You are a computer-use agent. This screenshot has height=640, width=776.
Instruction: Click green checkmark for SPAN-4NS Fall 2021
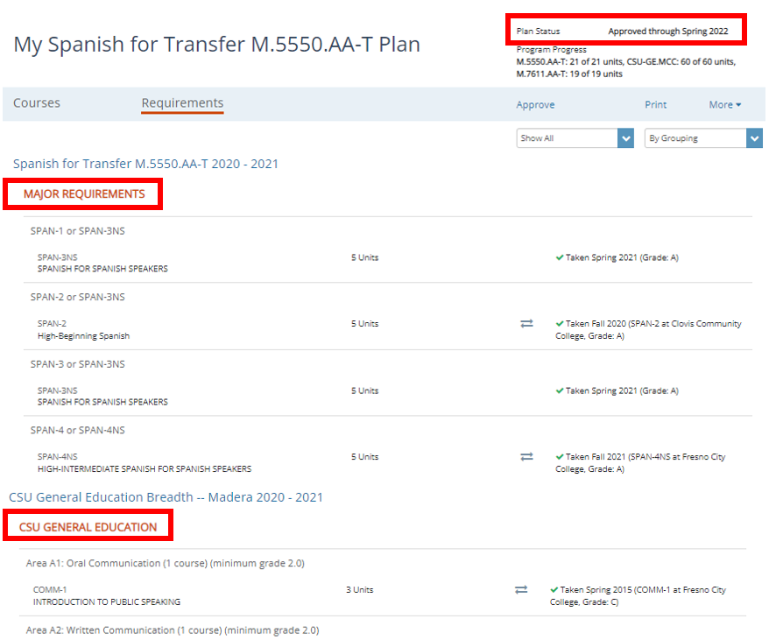pyautogui.click(x=560, y=457)
